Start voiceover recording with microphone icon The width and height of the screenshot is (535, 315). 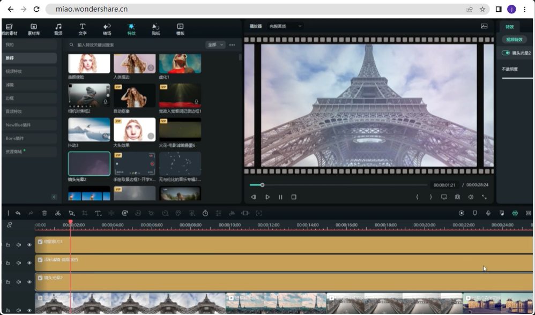coord(488,213)
